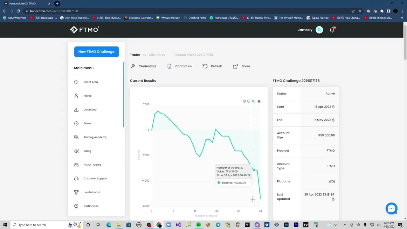Open the browser extensions puzzle icon
Image resolution: width=407 pixels, height=229 pixels.
pyautogui.click(x=382, y=11)
